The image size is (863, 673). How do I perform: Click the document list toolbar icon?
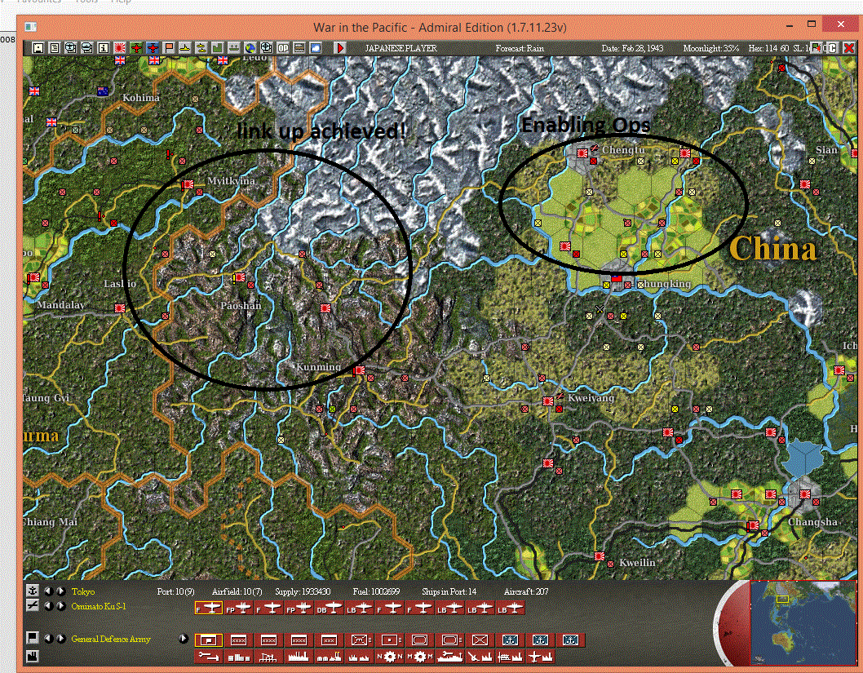[55, 48]
